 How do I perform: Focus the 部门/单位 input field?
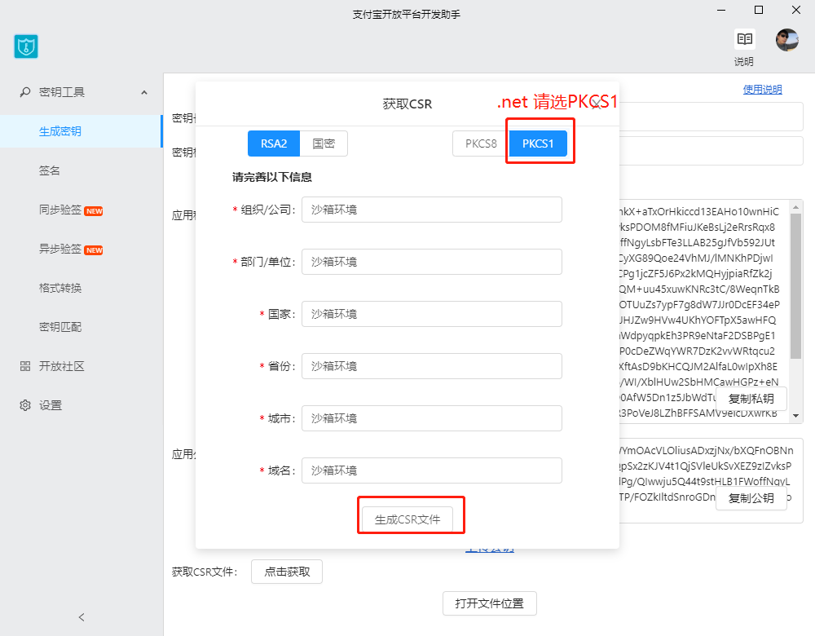coord(432,262)
